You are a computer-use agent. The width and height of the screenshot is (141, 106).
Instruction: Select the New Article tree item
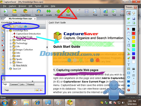22,65
